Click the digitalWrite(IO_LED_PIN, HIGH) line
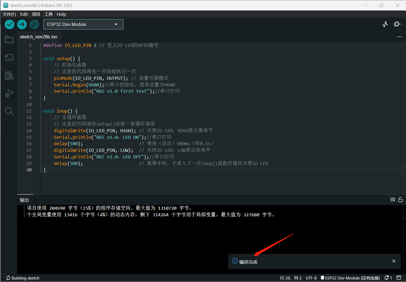Image resolution: width=406 pixels, height=282 pixels. (133, 131)
